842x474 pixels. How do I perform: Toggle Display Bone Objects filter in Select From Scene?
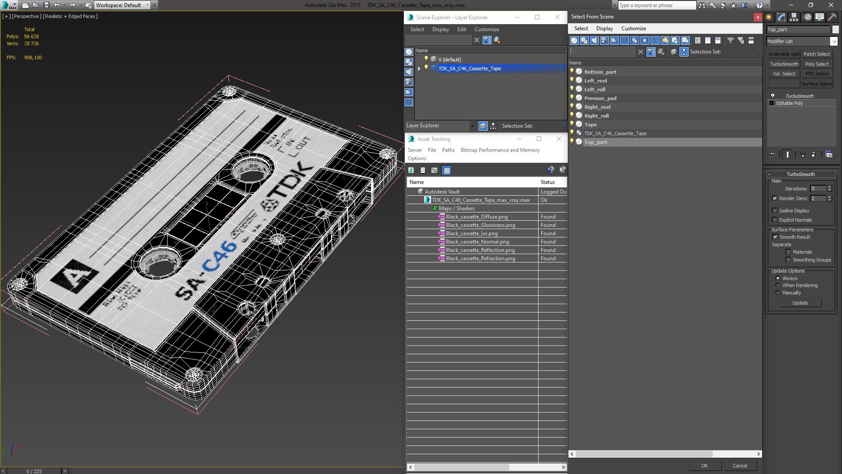pos(655,40)
